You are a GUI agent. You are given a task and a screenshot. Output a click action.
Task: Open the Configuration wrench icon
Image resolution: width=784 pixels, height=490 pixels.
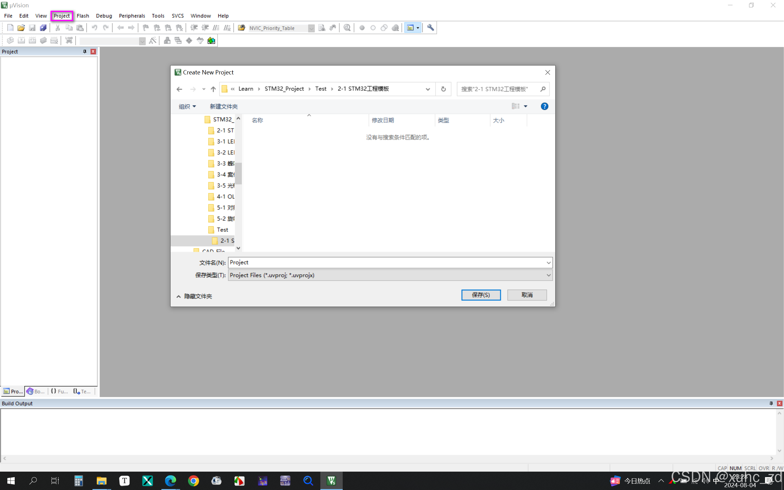tap(431, 28)
